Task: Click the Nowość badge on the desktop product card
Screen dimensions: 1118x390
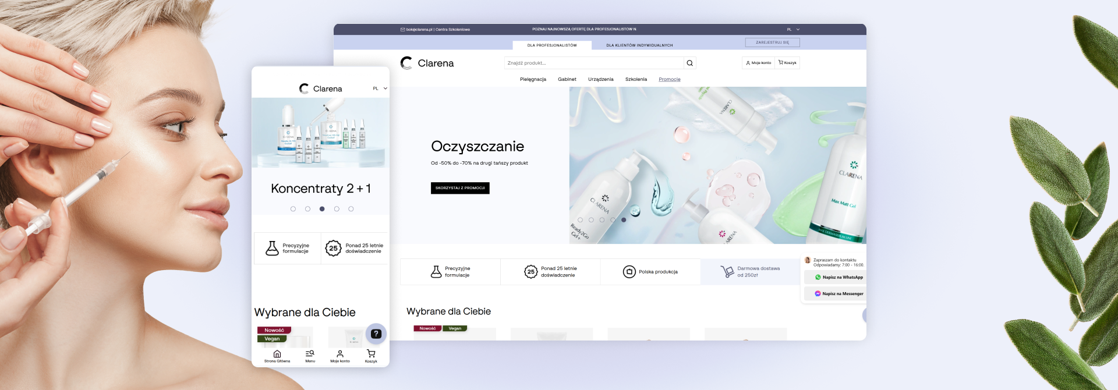Action: pos(427,328)
